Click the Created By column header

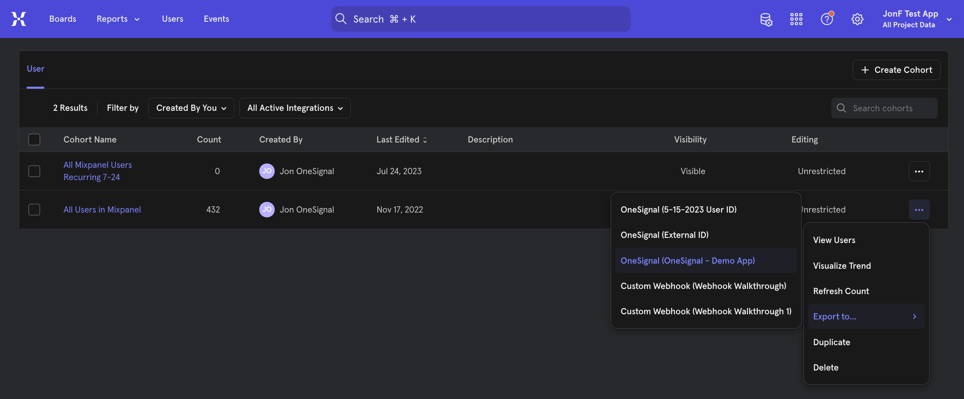click(x=281, y=139)
